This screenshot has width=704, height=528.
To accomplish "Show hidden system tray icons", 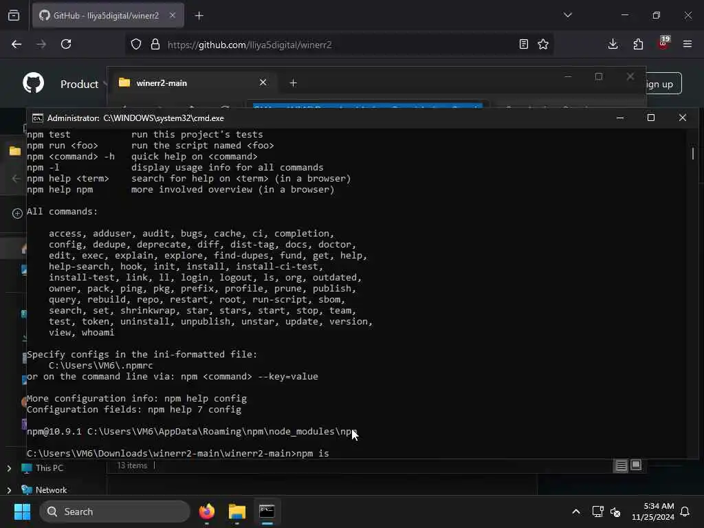I will point(576,511).
